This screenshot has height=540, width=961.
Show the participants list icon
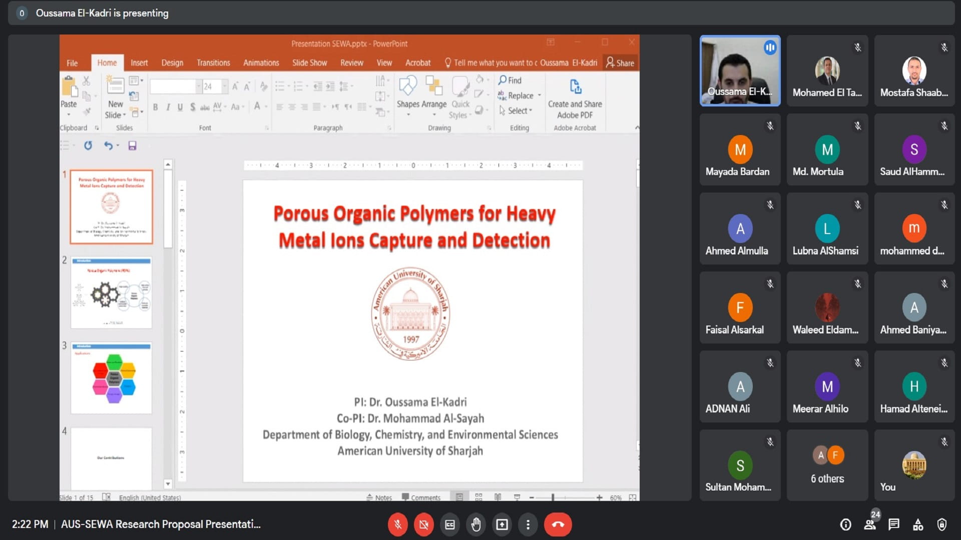click(870, 524)
